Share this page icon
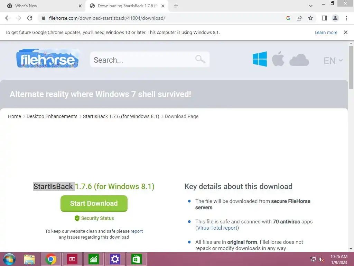This screenshot has width=354, height=266. click(x=299, y=18)
